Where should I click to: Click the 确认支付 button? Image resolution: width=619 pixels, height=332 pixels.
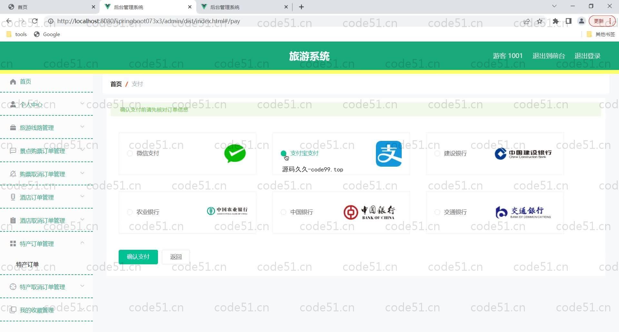138,257
